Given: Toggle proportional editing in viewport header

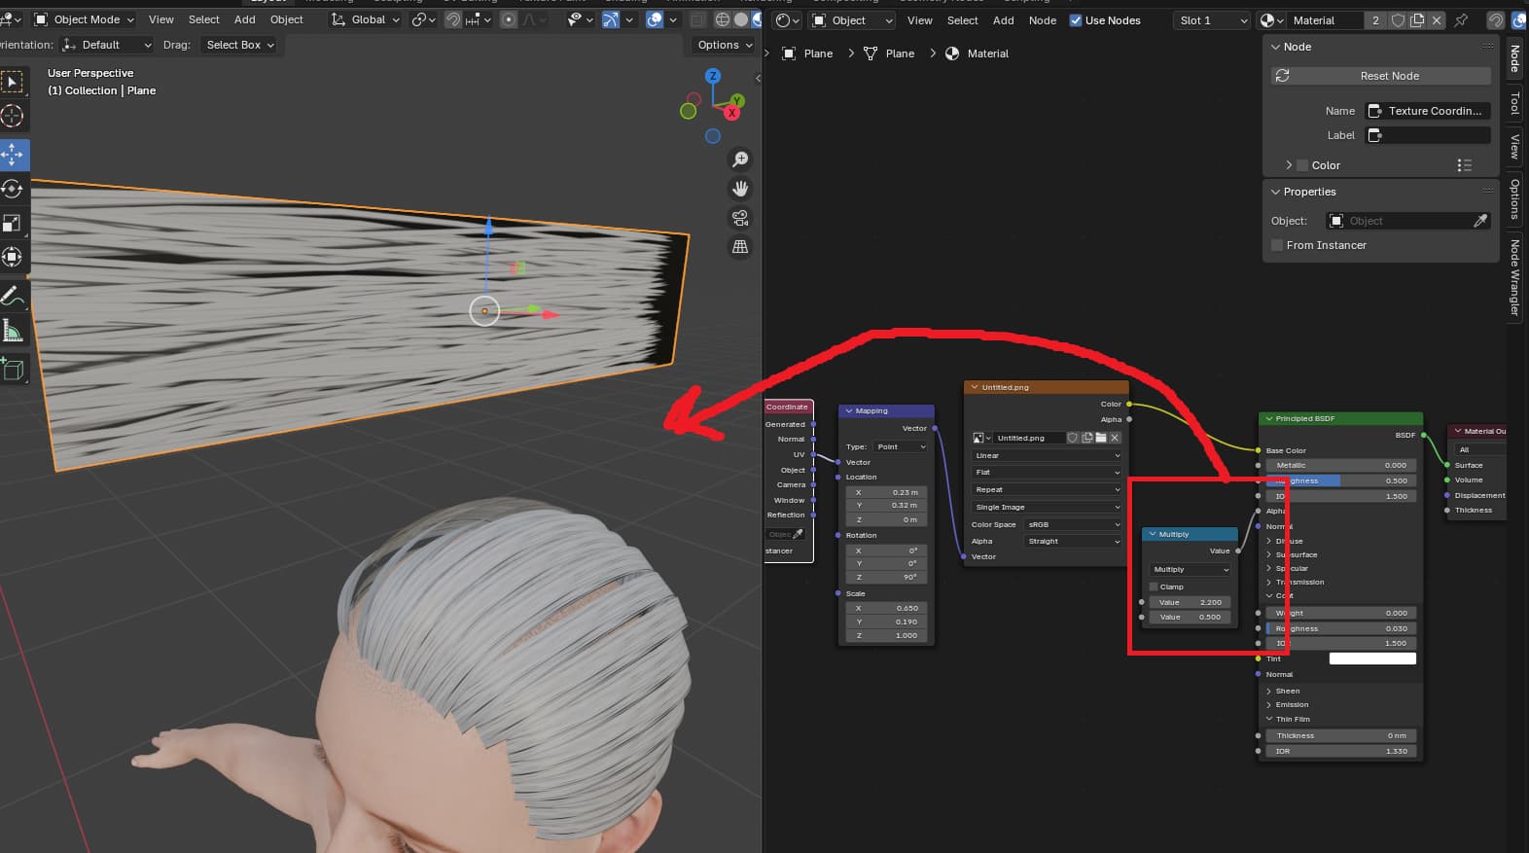Looking at the screenshot, I should coord(509,19).
